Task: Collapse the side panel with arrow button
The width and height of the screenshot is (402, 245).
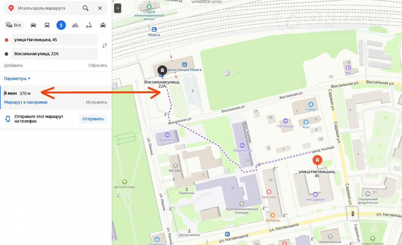Action: (x=117, y=8)
